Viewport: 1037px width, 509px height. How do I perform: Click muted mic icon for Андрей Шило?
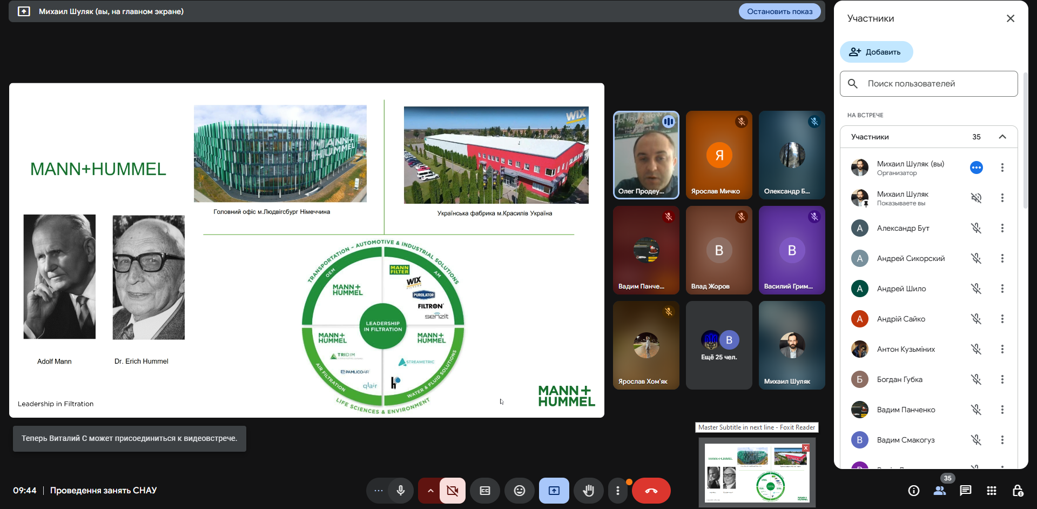coord(976,289)
